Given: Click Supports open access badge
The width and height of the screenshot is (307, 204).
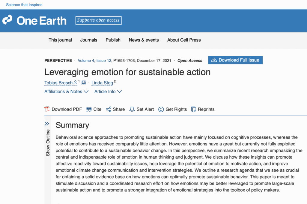Looking at the screenshot, I should coord(98,21).
